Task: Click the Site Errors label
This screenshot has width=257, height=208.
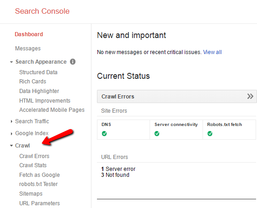Action: point(114,111)
